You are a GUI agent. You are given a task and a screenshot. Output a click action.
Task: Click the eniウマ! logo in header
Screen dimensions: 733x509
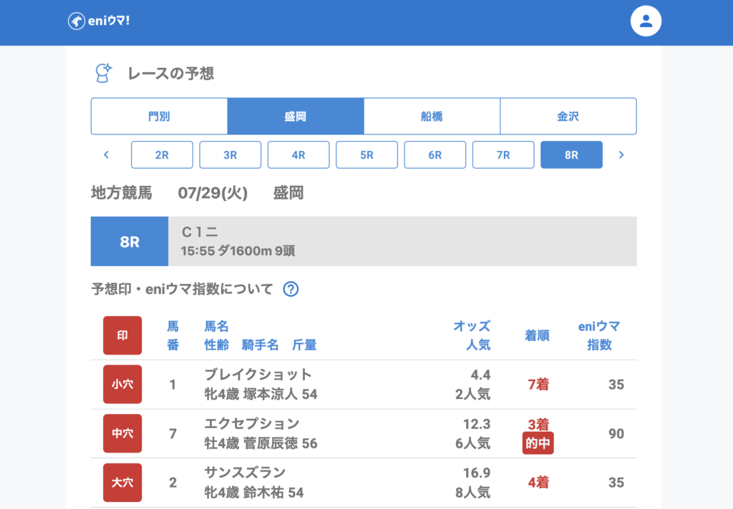click(x=99, y=21)
